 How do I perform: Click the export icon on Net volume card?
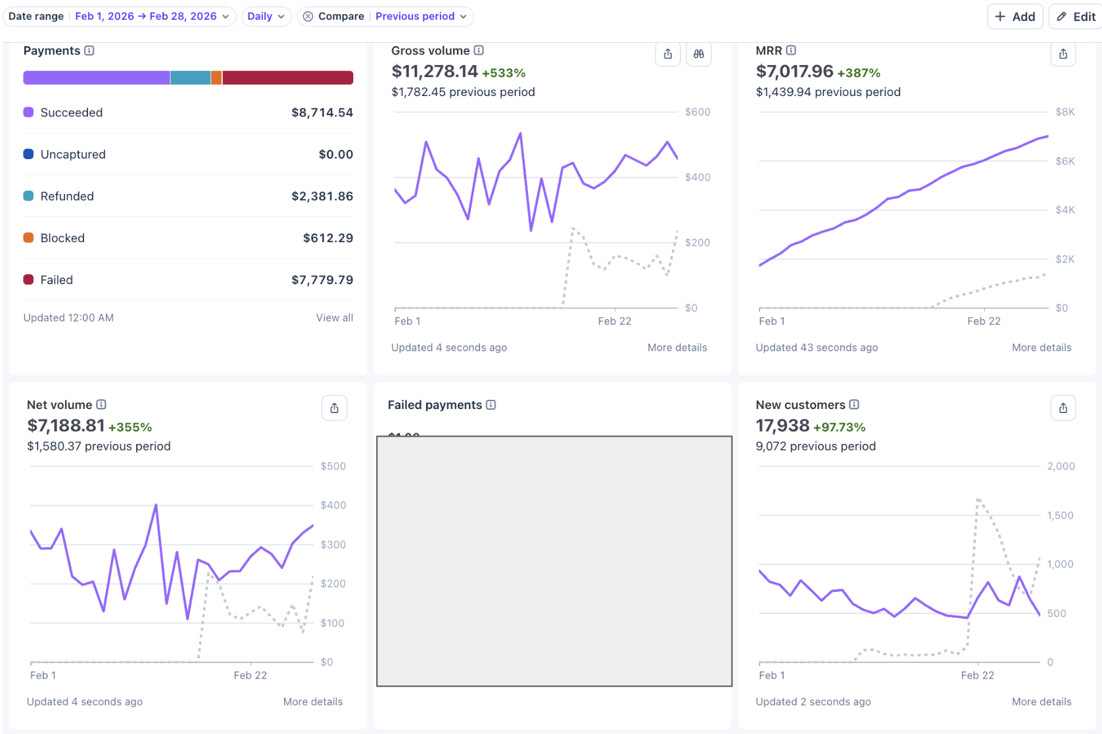coord(334,408)
